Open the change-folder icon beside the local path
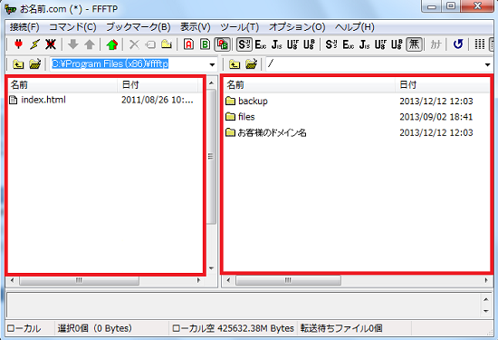 point(35,64)
